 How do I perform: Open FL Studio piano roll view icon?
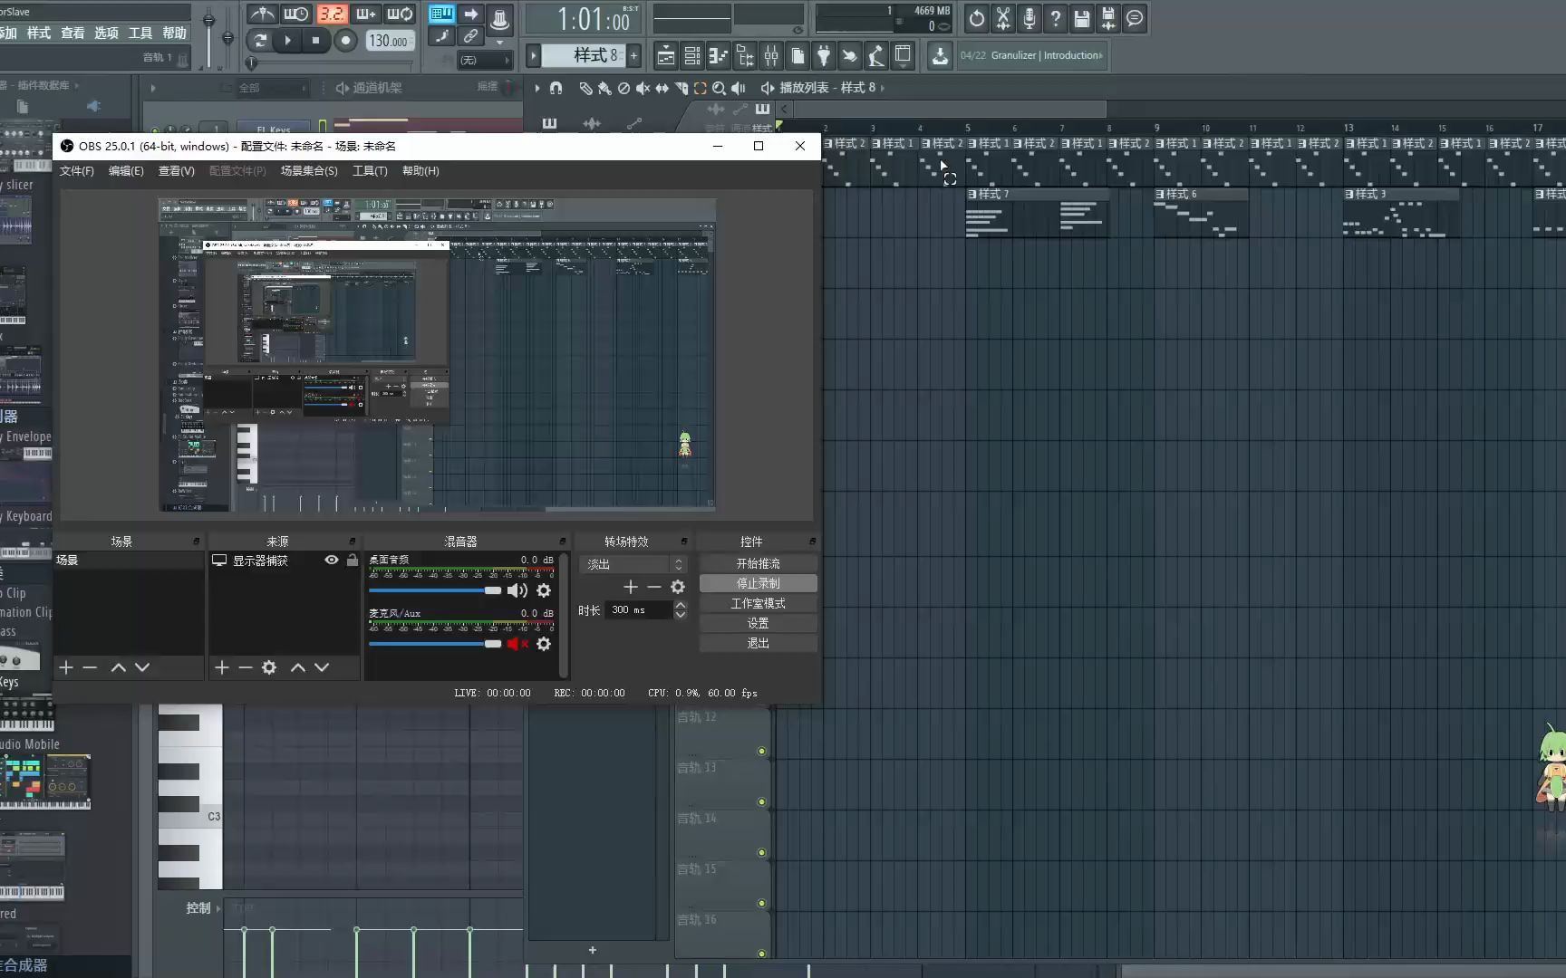718,56
